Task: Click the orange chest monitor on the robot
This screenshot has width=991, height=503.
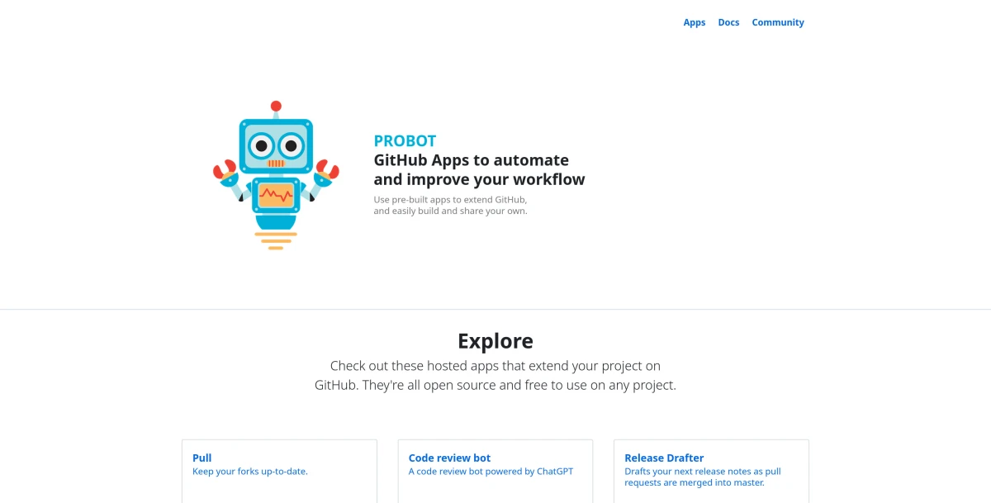Action: click(276, 196)
